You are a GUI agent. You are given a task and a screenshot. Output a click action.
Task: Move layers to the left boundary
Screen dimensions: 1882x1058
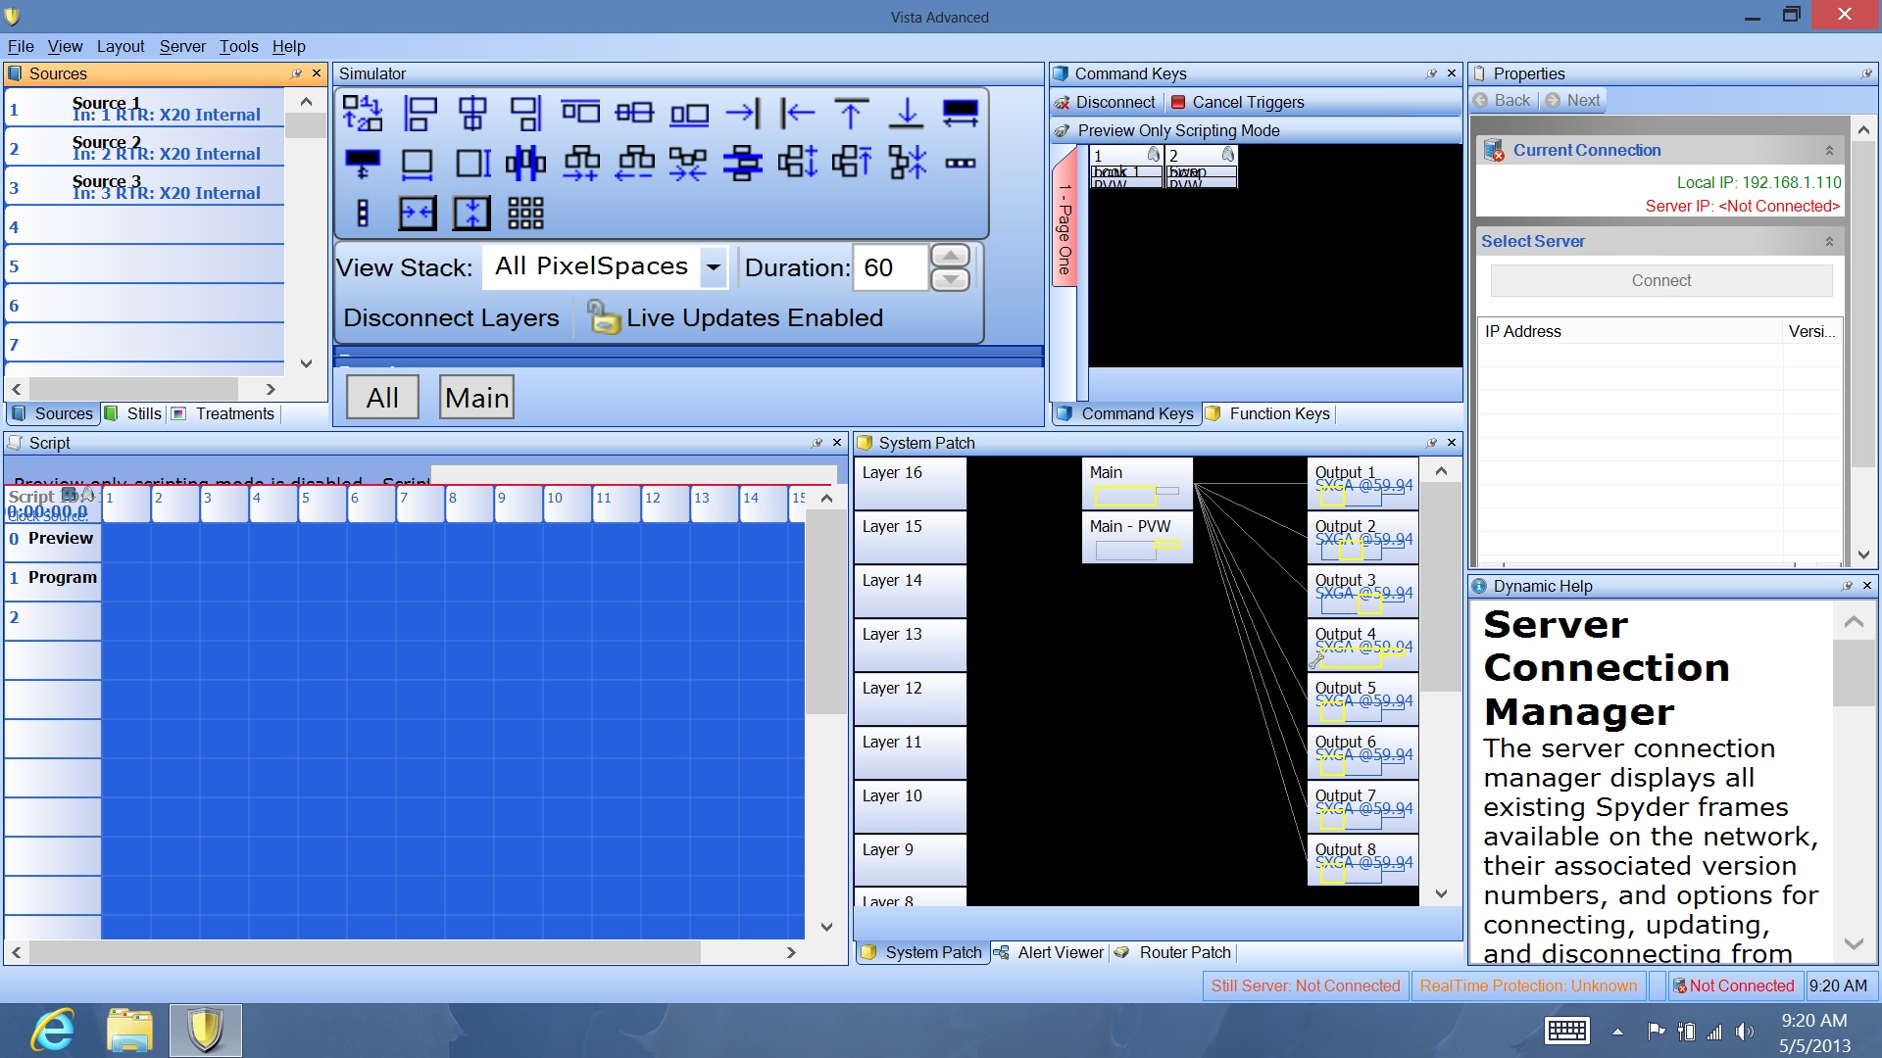(797, 114)
